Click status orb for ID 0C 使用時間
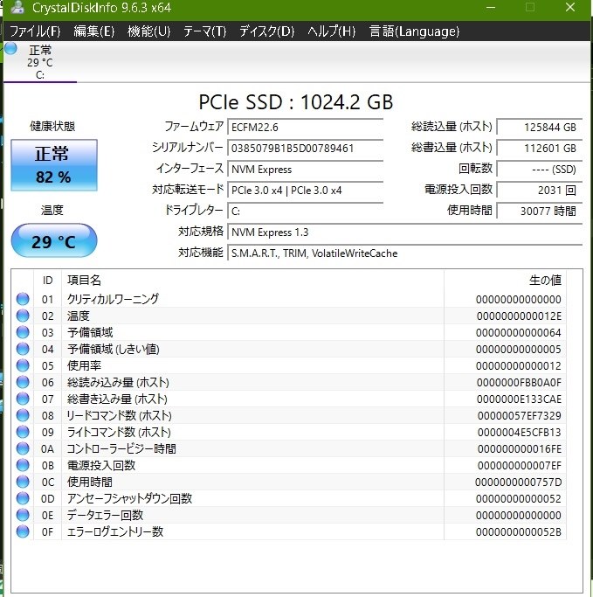Image resolution: width=593 pixels, height=597 pixels. tap(23, 482)
